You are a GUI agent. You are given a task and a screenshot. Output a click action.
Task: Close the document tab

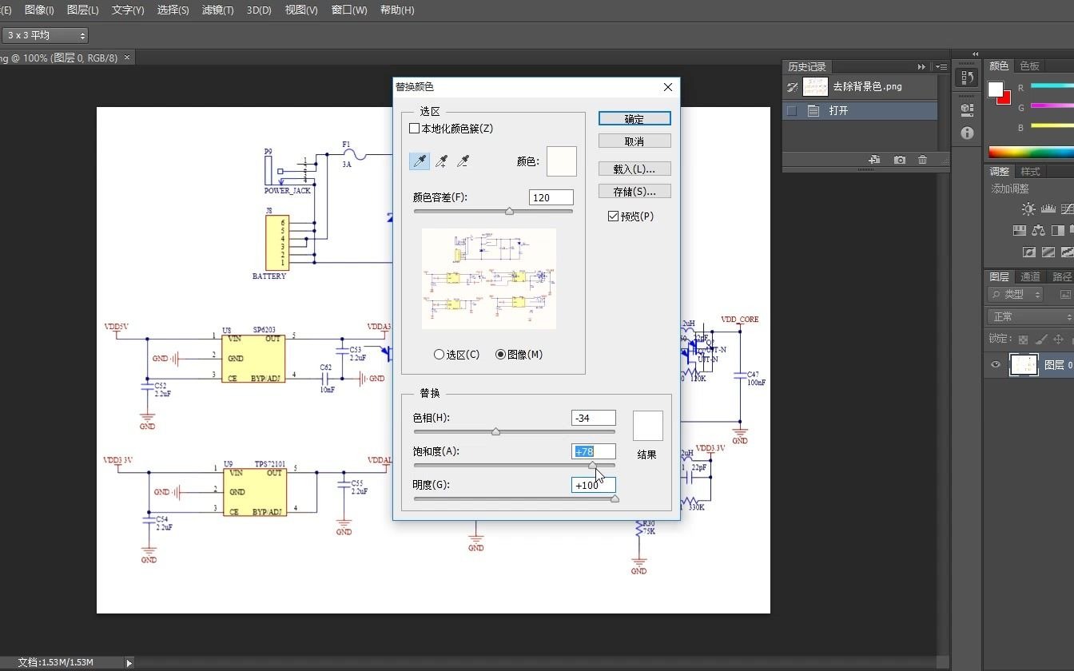click(127, 58)
